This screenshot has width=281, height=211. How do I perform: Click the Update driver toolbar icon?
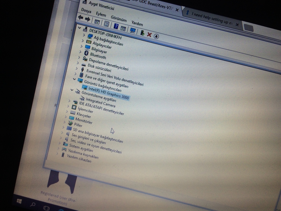142,33
